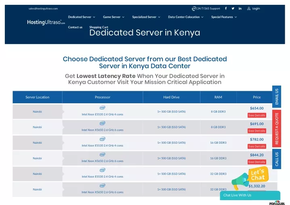Open the HostingUltraso.com logo homepage

[x=46, y=22]
